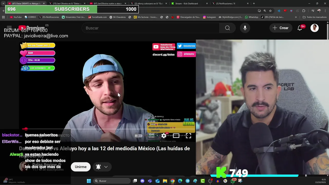
Task: Focus the YouTube Buscar search field
Action: (151, 28)
